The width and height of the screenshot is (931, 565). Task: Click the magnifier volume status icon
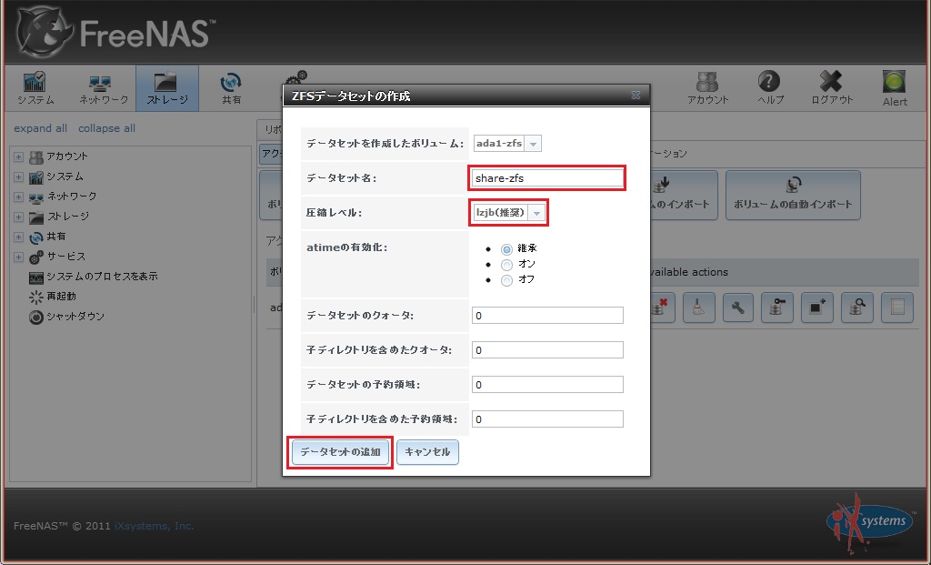pos(856,308)
